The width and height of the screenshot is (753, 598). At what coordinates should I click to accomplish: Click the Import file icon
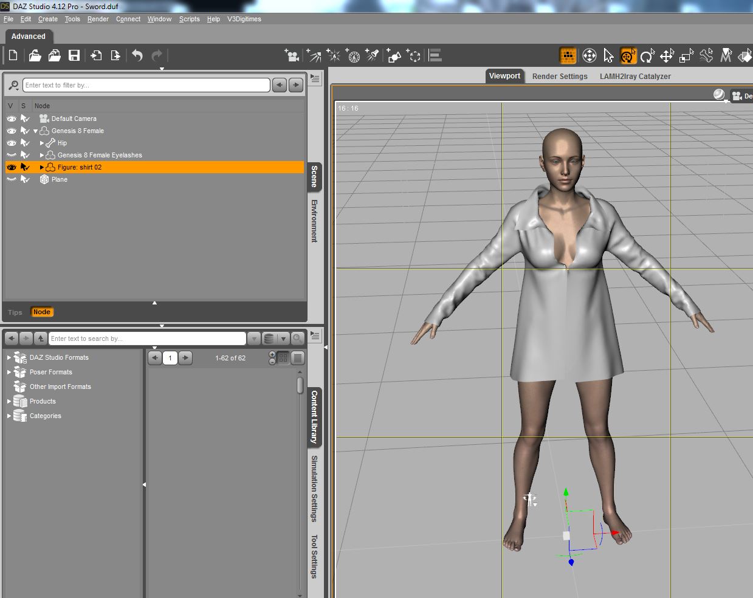[96, 56]
